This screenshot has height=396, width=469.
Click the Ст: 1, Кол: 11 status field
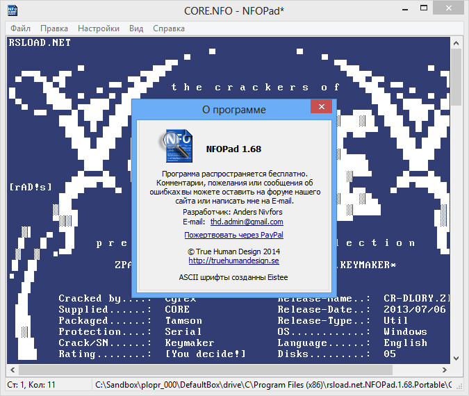tap(31, 385)
